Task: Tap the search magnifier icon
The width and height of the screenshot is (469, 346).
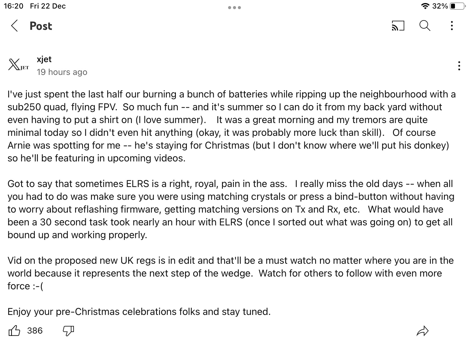Action: (424, 26)
